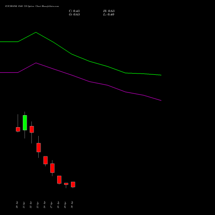
Task: Click the 30 Apr date label
Action: [72, 205]
